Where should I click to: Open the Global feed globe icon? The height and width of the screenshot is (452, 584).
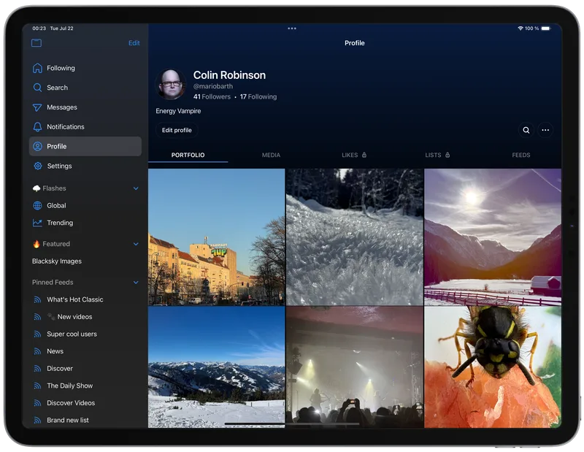(x=37, y=205)
